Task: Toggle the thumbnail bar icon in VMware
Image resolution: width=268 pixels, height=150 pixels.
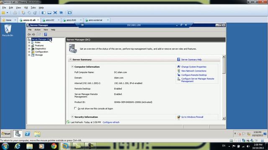Action: coord(49,13)
